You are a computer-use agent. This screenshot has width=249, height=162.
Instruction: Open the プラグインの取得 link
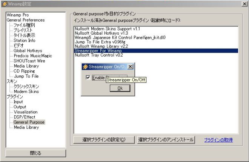coord(218,140)
